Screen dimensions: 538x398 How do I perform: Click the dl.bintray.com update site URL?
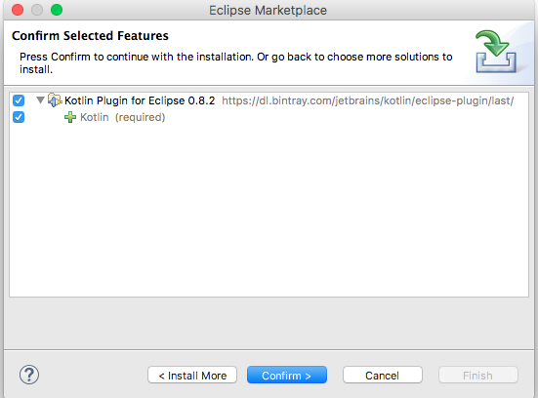tap(368, 100)
